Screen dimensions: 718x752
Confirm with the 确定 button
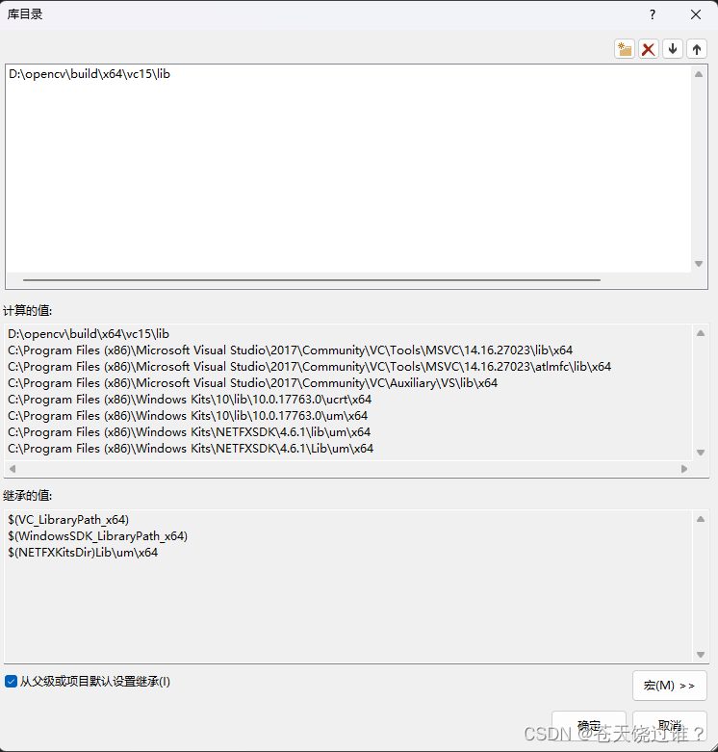click(589, 725)
